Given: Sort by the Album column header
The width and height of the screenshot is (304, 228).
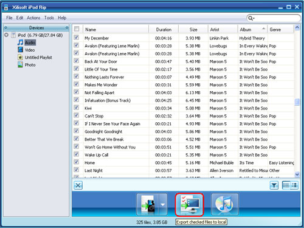Looking at the screenshot, I should (x=252, y=29).
